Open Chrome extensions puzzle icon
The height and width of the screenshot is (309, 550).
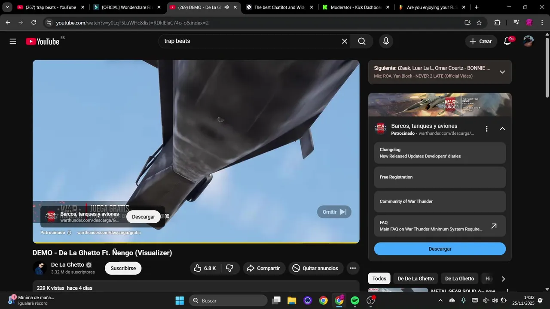click(x=497, y=23)
